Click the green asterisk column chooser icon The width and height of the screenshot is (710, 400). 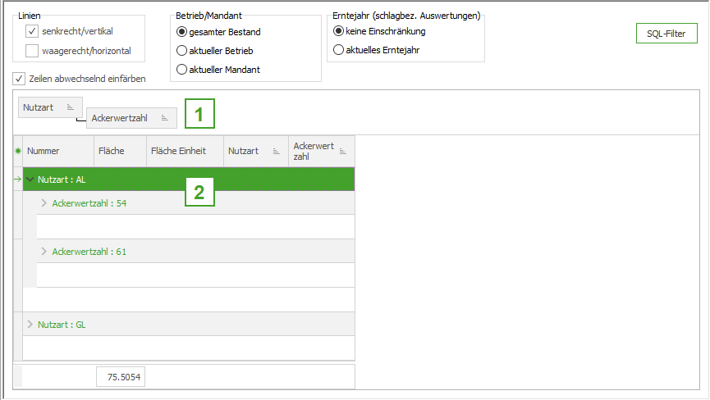point(18,151)
